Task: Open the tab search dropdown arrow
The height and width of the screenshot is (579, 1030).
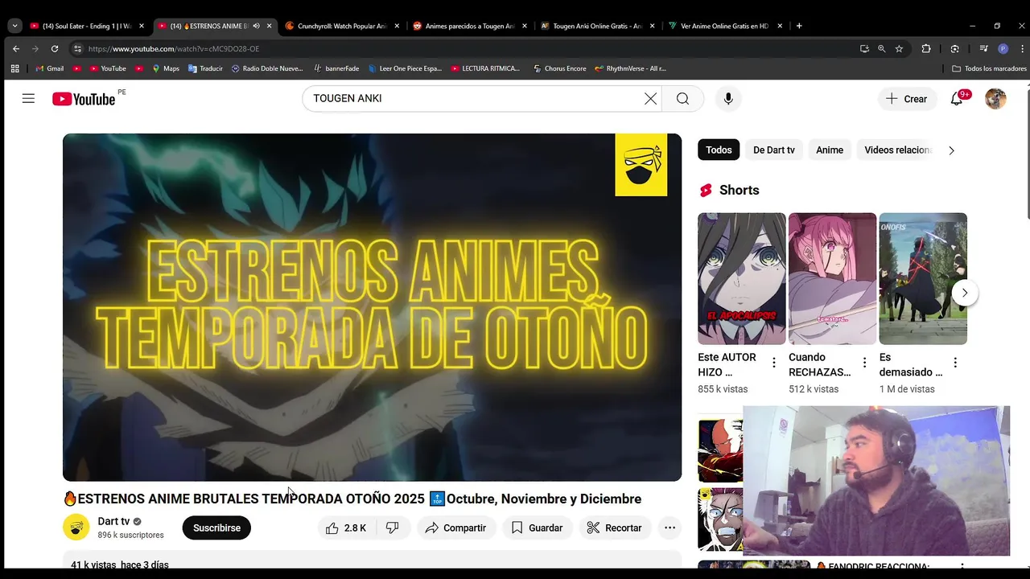Action: pos(14,26)
